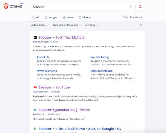Image resolution: width=166 pixels, height=133 pixels.
Task: Click the Google Play favicon icon
Action: 35,129
